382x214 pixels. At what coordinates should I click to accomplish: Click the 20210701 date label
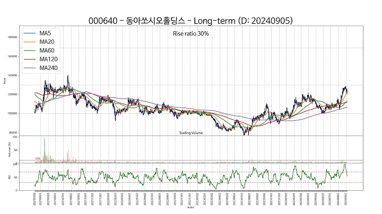63,199
